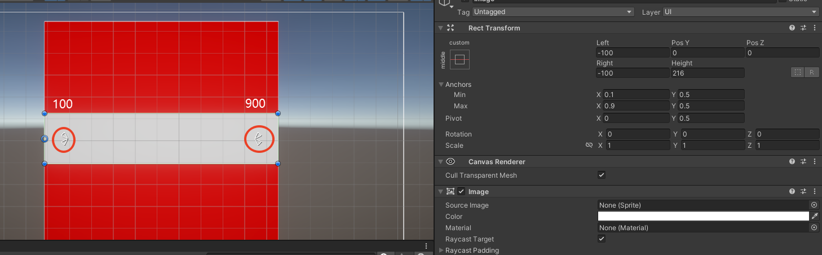Click the Rotation Z field
The image size is (822, 255).
point(788,134)
